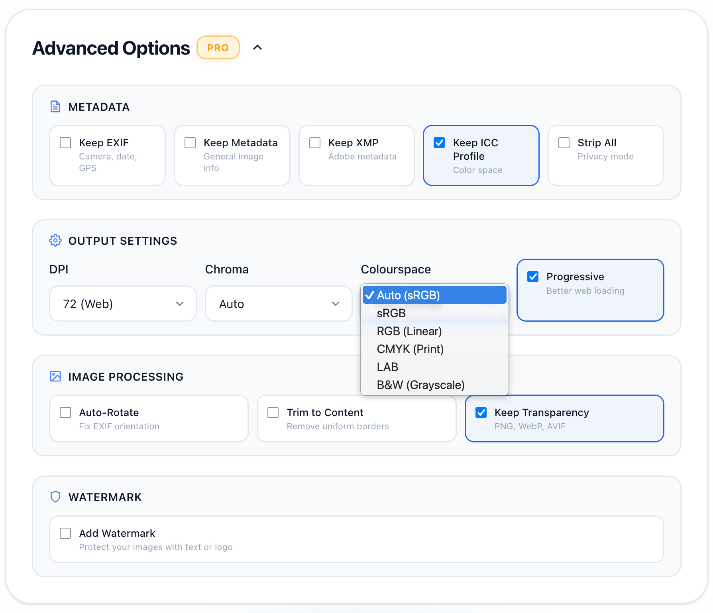Choose B&W (Grayscale) colourspace option
The image size is (713, 613).
(x=420, y=384)
